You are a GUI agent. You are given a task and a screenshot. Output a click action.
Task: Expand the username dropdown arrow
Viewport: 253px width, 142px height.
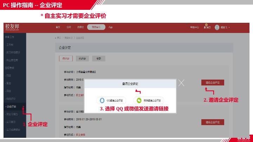click(229, 27)
